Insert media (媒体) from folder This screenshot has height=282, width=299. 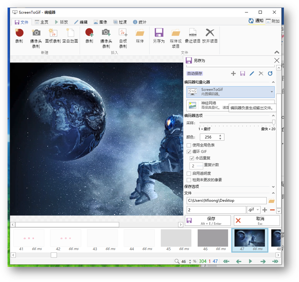coord(140,36)
